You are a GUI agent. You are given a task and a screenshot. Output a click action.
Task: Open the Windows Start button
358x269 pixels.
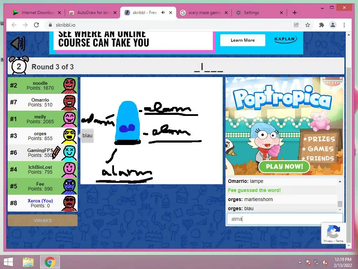pos(8,262)
